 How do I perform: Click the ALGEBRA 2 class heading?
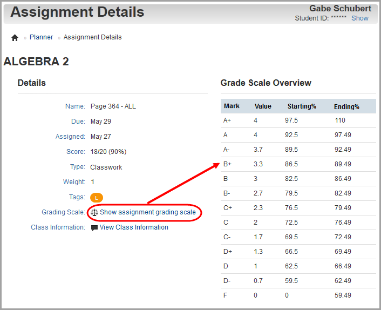(36, 61)
